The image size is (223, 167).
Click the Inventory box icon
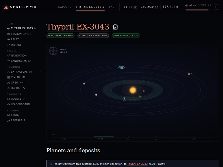9,77
